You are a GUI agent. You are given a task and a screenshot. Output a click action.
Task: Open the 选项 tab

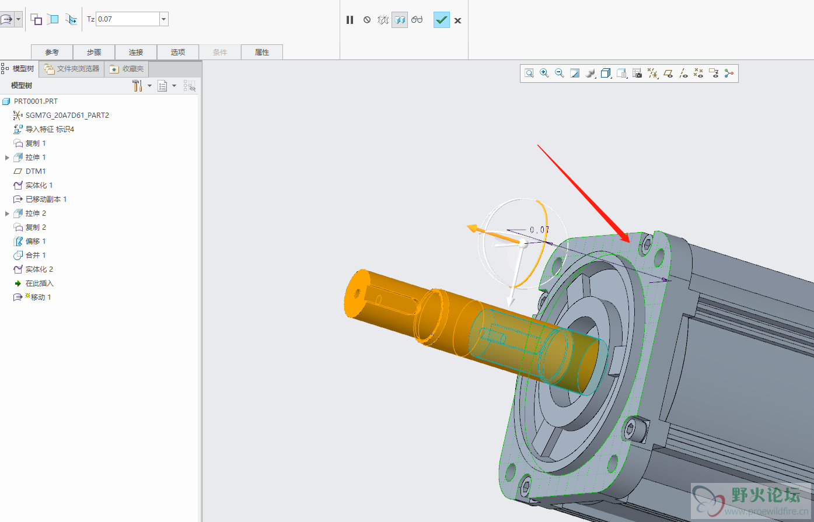[x=178, y=52]
